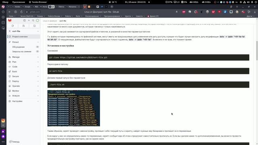Open the user avatar menu in GitLab sidebar
Screen dimensions: 258x145
pyautogui.click(x=37, y=21)
